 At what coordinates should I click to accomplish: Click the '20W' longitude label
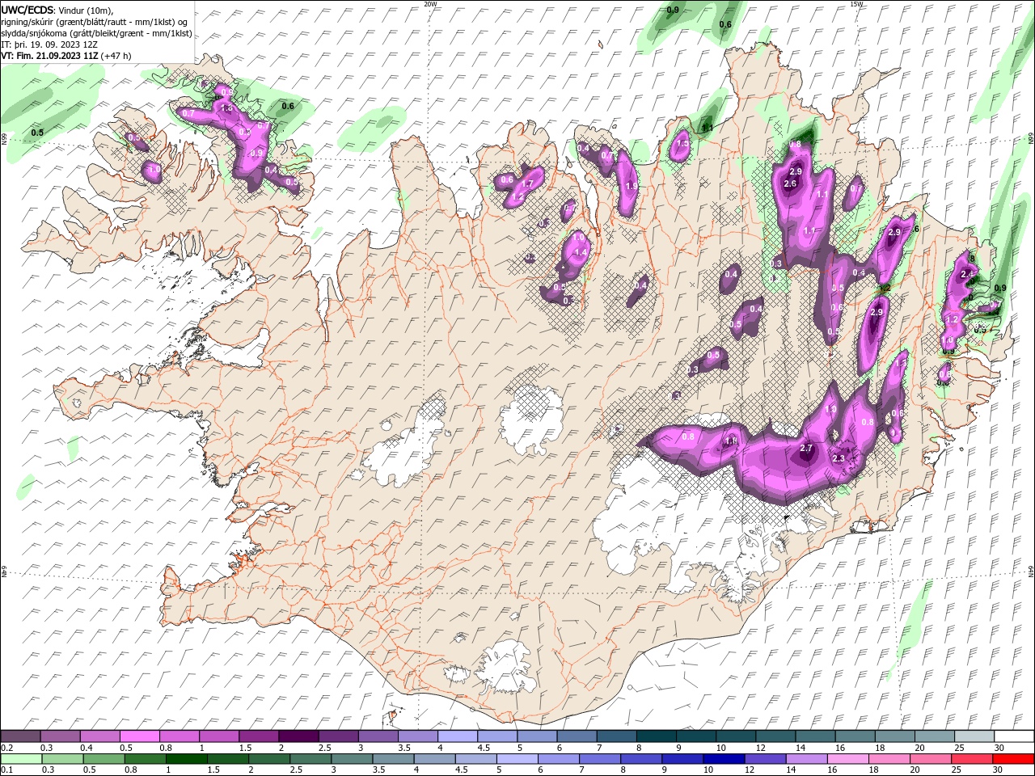430,4
